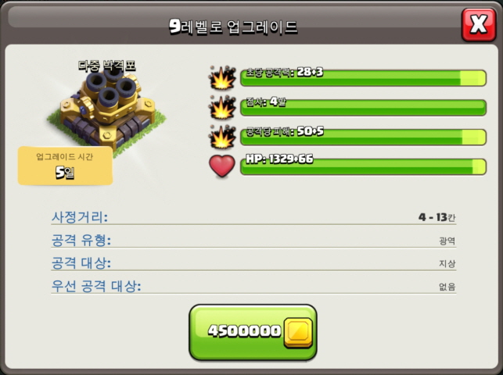Tap the 4500000 gold upgrade button

[253, 332]
